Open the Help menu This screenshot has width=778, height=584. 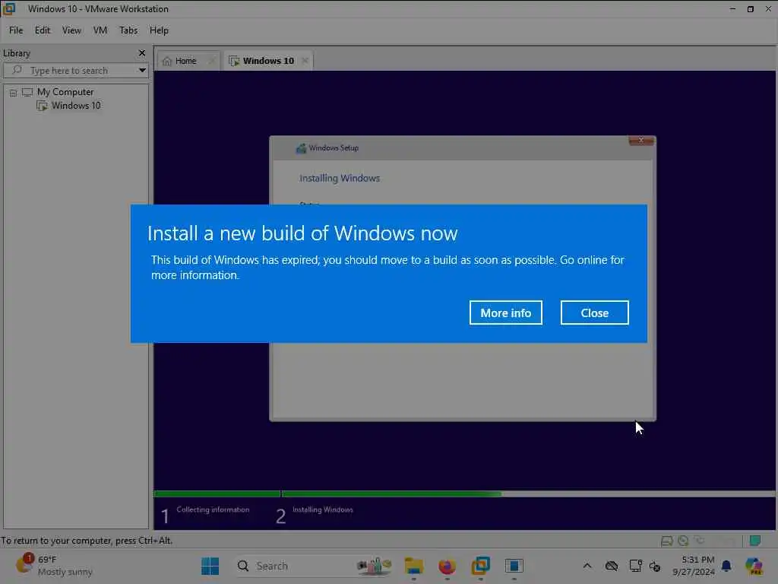(x=159, y=30)
